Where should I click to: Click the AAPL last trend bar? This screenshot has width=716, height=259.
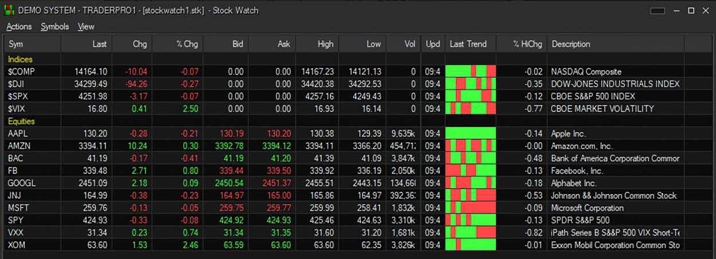(x=471, y=134)
